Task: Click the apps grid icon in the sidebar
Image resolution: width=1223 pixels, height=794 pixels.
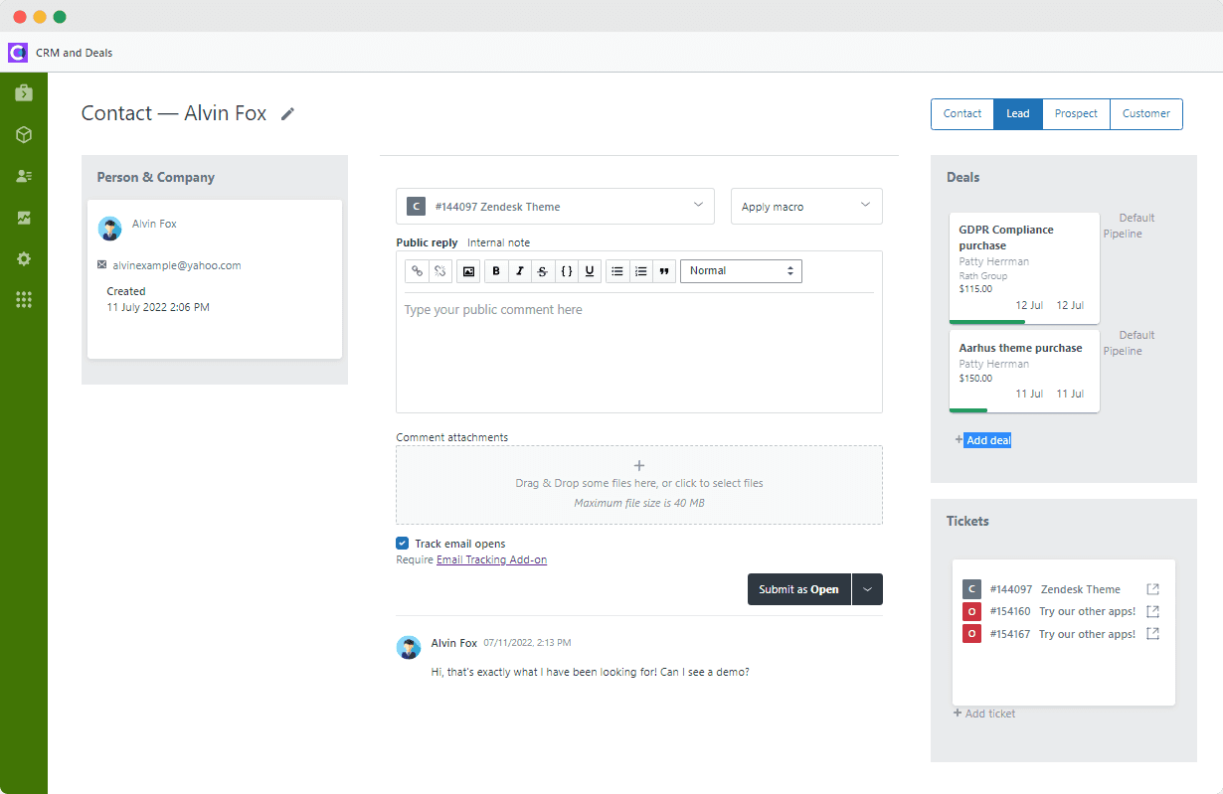Action: [x=25, y=299]
